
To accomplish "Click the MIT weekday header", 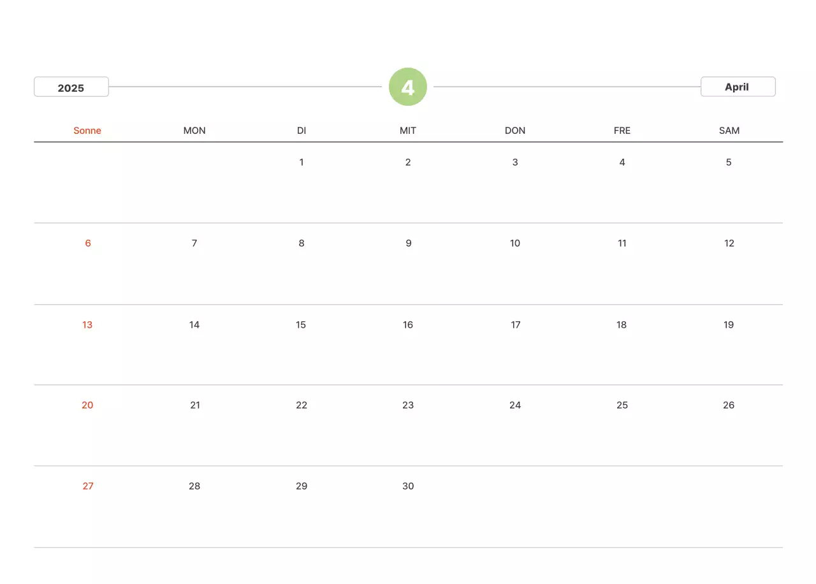I will (408, 131).
